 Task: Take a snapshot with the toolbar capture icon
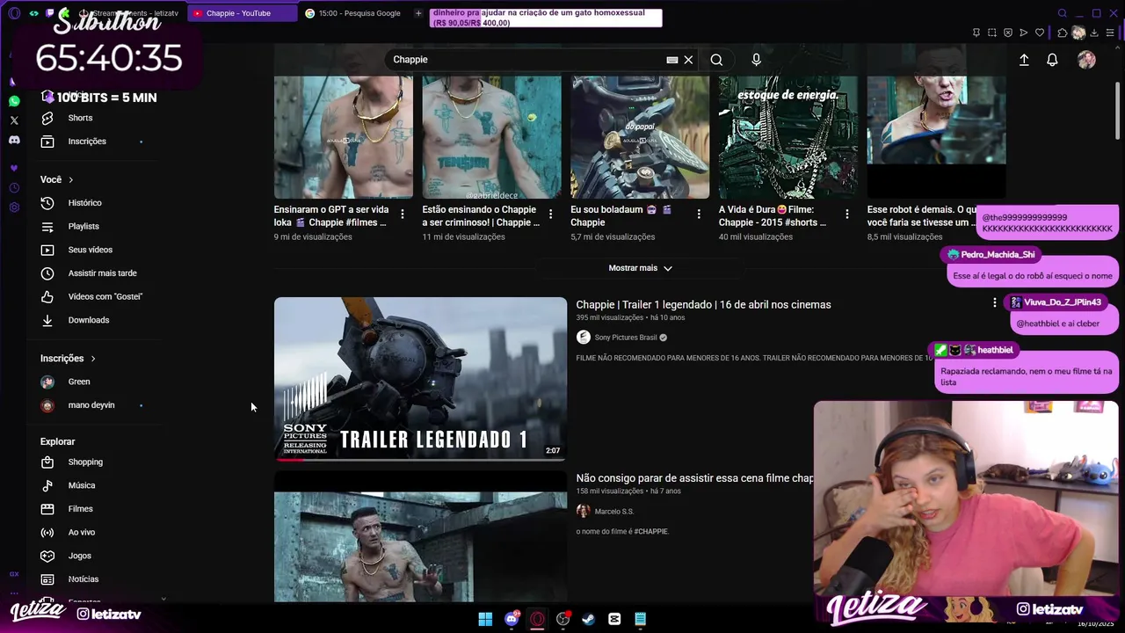(x=992, y=33)
